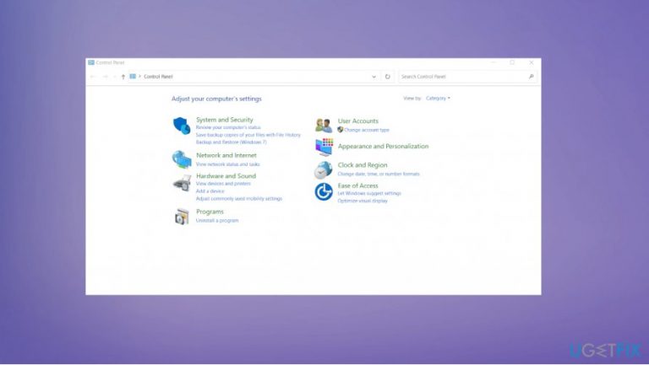649x365 pixels.
Task: Click the address bar path field
Action: 254,77
